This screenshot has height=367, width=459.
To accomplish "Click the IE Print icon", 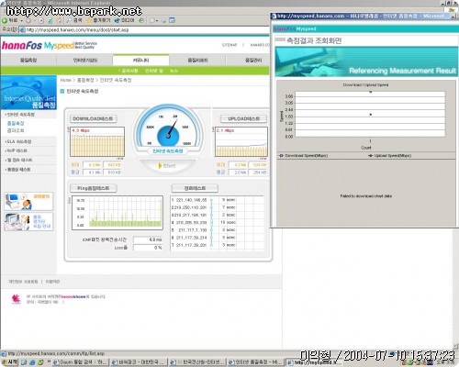I will 163,20.
